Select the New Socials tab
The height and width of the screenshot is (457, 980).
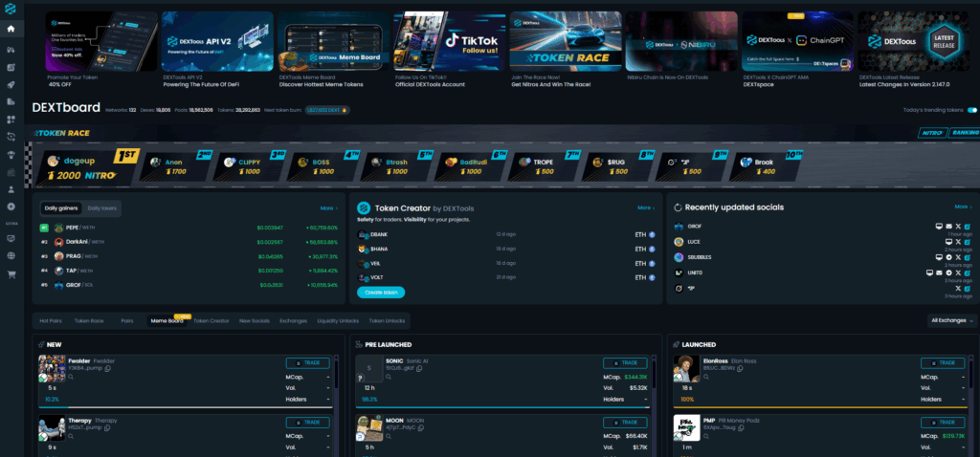pyautogui.click(x=255, y=321)
